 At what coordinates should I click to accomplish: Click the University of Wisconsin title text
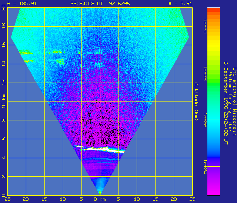tap(234, 101)
